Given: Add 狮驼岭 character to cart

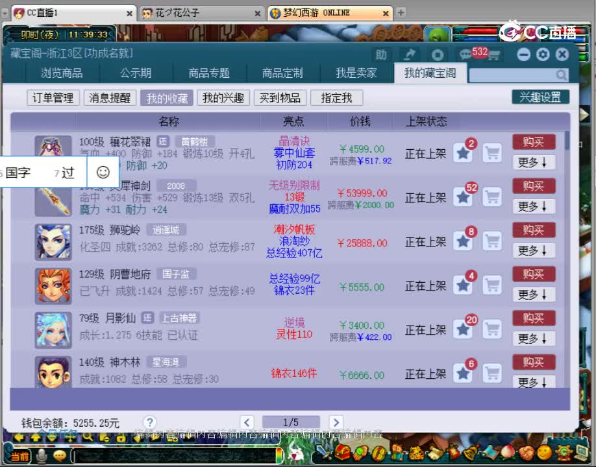Looking at the screenshot, I should pos(493,241).
